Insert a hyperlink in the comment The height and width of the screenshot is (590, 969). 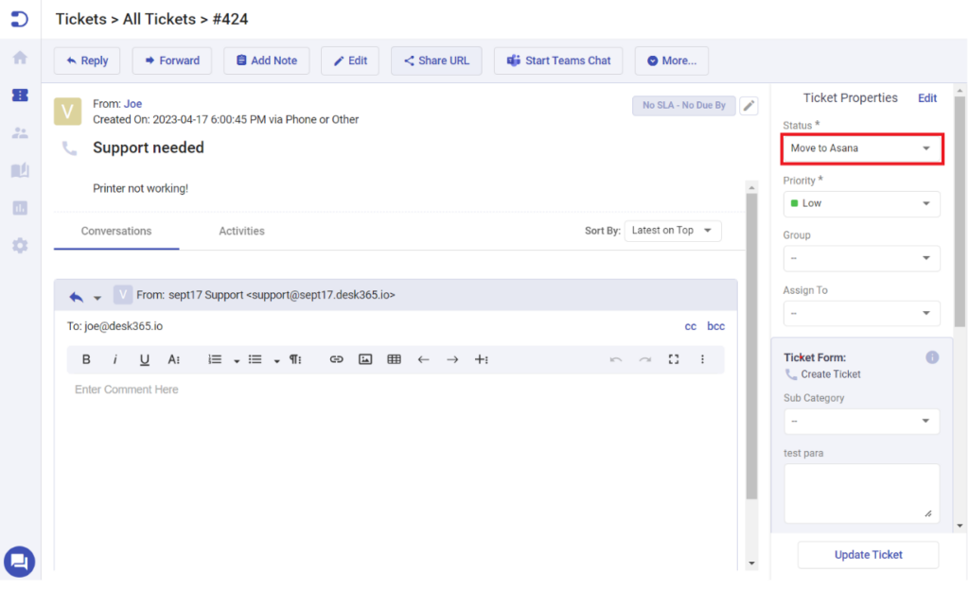(336, 359)
